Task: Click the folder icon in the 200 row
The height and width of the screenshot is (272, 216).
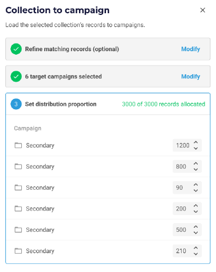Action: pos(18,209)
